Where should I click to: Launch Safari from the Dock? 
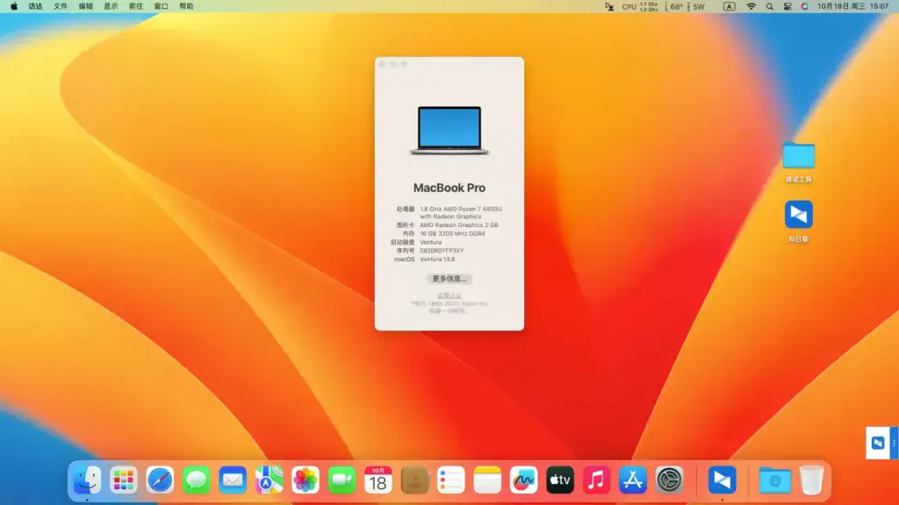(x=160, y=480)
